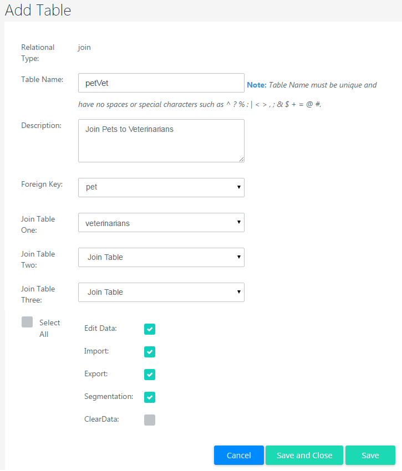Click the Save and Close button
The width and height of the screenshot is (402, 471).
point(304,455)
